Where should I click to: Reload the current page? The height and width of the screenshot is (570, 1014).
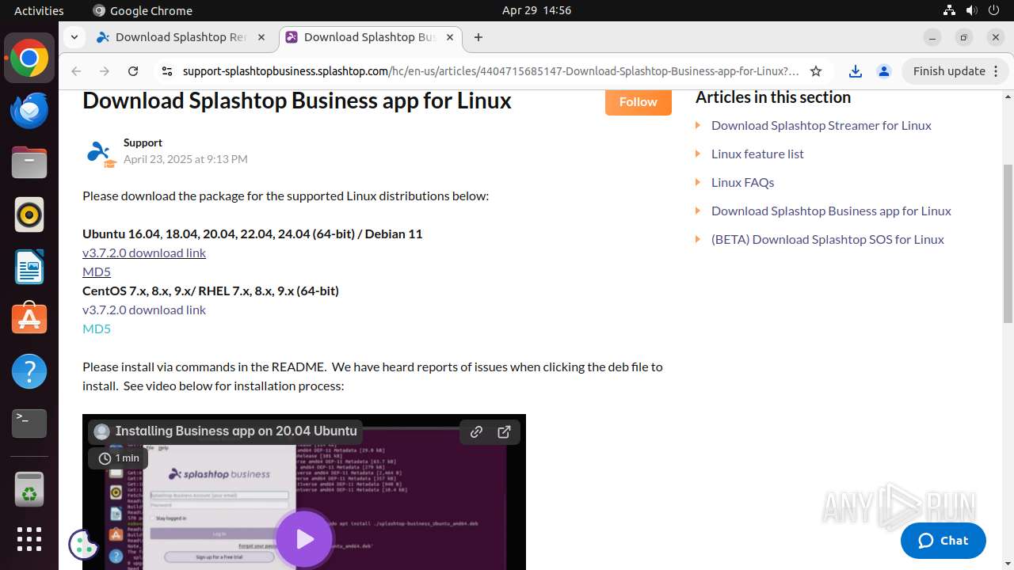pyautogui.click(x=133, y=71)
